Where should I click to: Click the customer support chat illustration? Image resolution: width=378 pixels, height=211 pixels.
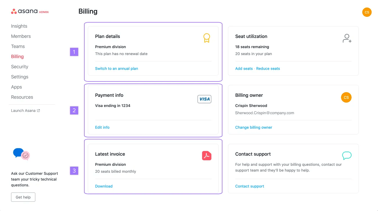point(21,154)
